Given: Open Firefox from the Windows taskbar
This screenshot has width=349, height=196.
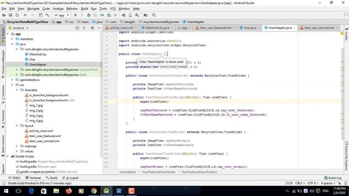Looking at the screenshot, I should coord(69,191).
